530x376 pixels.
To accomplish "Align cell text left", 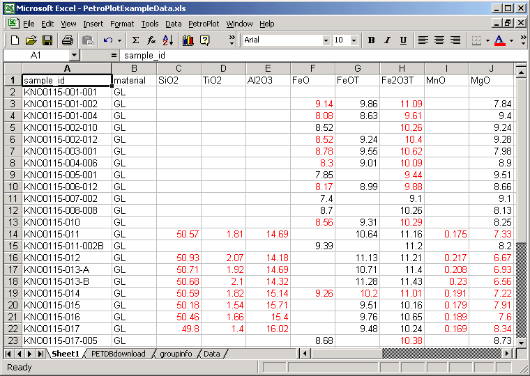I will [x=423, y=40].
